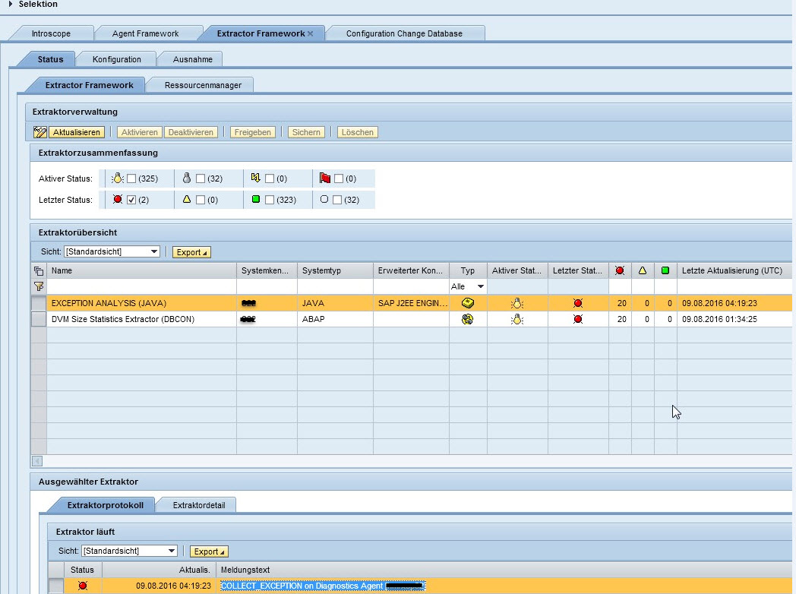This screenshot has height=594, width=796.
Task: Click the table horizontal scroll left arrow
Action: [x=37, y=461]
